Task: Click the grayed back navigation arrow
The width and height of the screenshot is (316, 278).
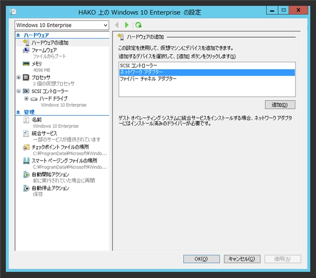Action: tap(116, 25)
